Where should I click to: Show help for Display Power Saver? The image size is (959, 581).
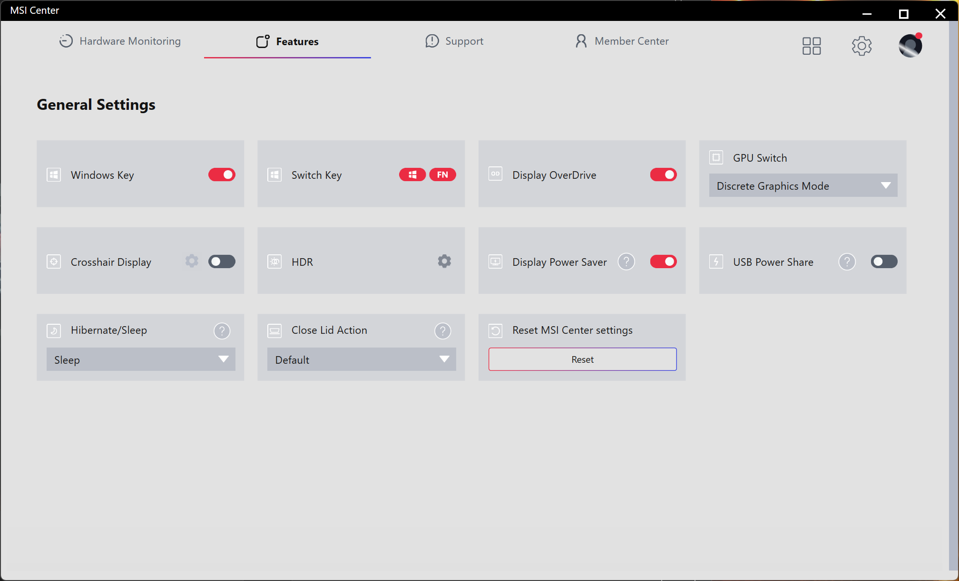pos(626,261)
